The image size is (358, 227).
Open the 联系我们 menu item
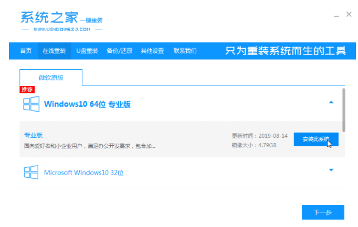click(184, 51)
